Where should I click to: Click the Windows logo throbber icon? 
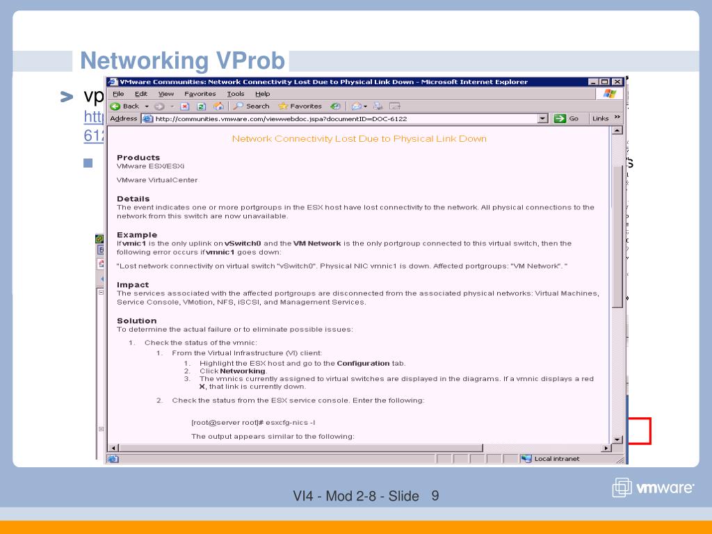click(609, 94)
